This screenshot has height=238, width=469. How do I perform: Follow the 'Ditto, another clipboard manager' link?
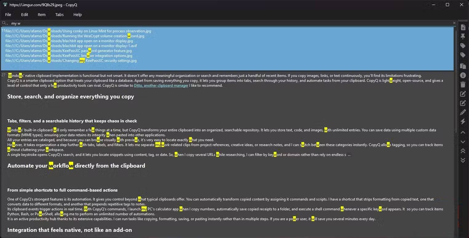click(161, 85)
